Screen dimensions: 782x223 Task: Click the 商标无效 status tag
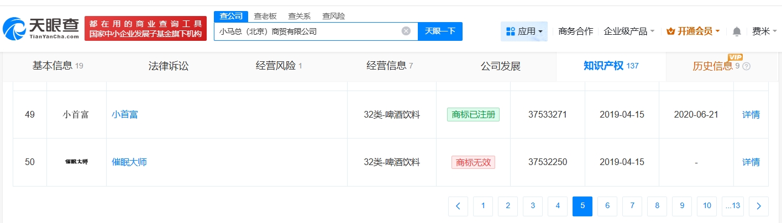pos(473,162)
